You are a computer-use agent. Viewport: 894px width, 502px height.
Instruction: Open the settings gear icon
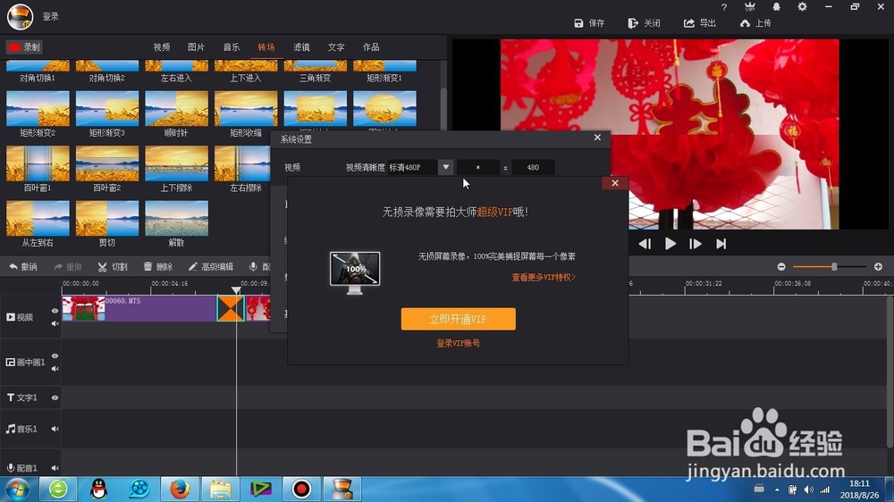click(802, 7)
